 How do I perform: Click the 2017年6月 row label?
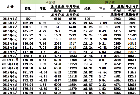(x=10, y=93)
